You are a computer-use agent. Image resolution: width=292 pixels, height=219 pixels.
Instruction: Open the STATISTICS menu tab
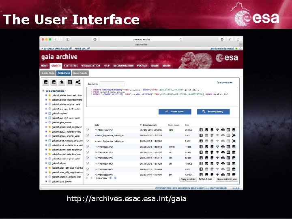71,66
